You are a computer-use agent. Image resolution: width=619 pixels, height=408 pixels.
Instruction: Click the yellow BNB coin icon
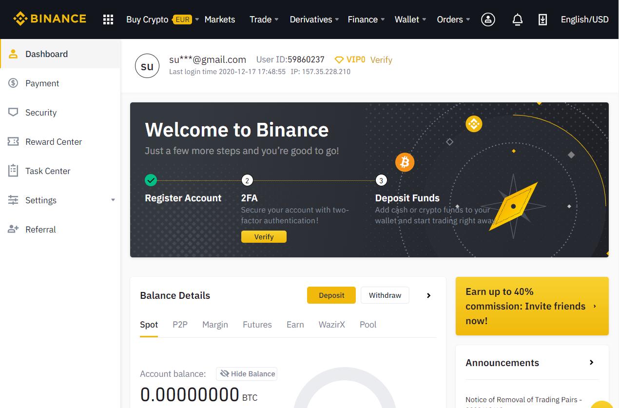474,124
